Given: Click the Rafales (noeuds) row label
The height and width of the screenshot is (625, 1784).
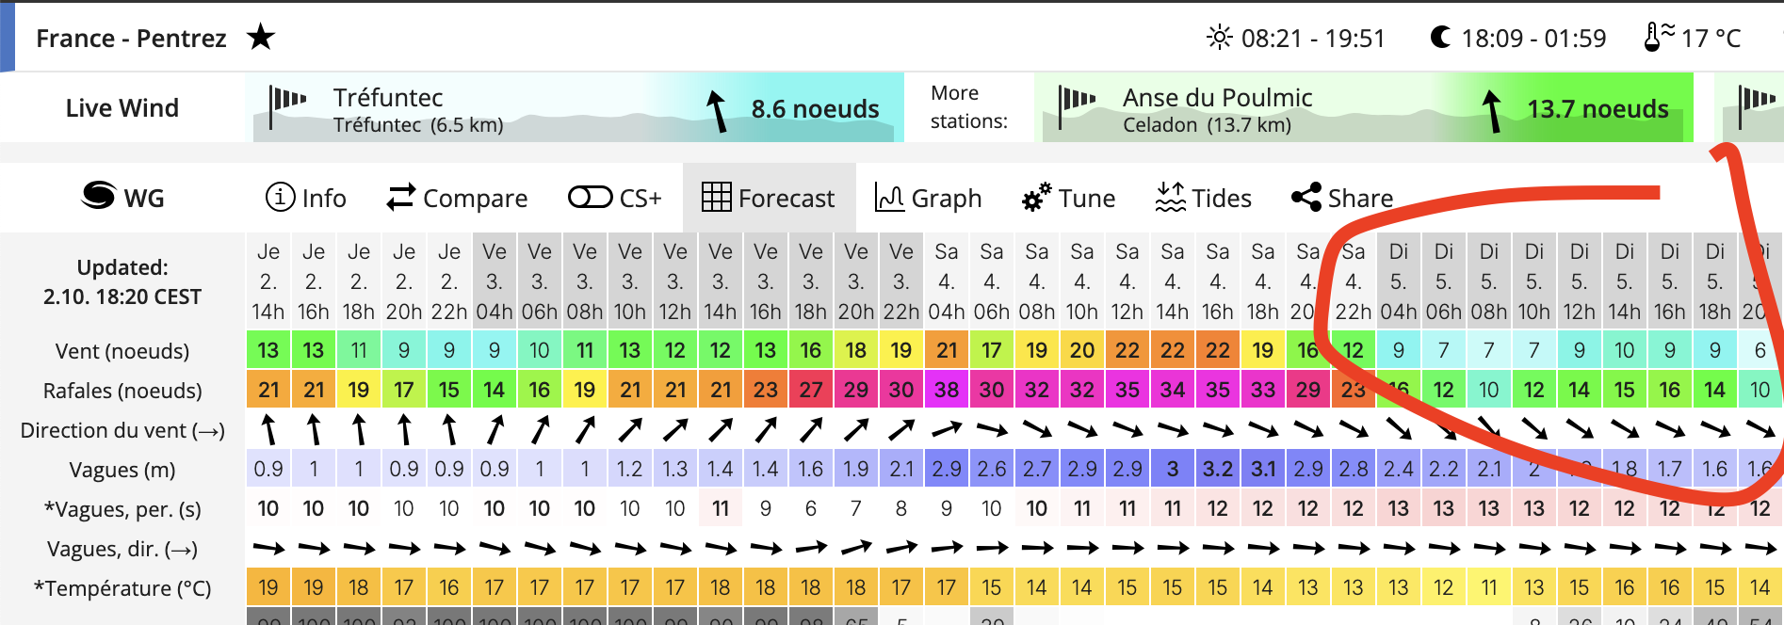Looking at the screenshot, I should (122, 391).
